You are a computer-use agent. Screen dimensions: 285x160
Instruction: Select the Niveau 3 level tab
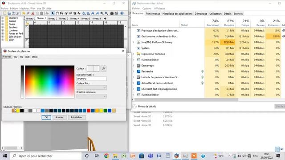(64, 19)
